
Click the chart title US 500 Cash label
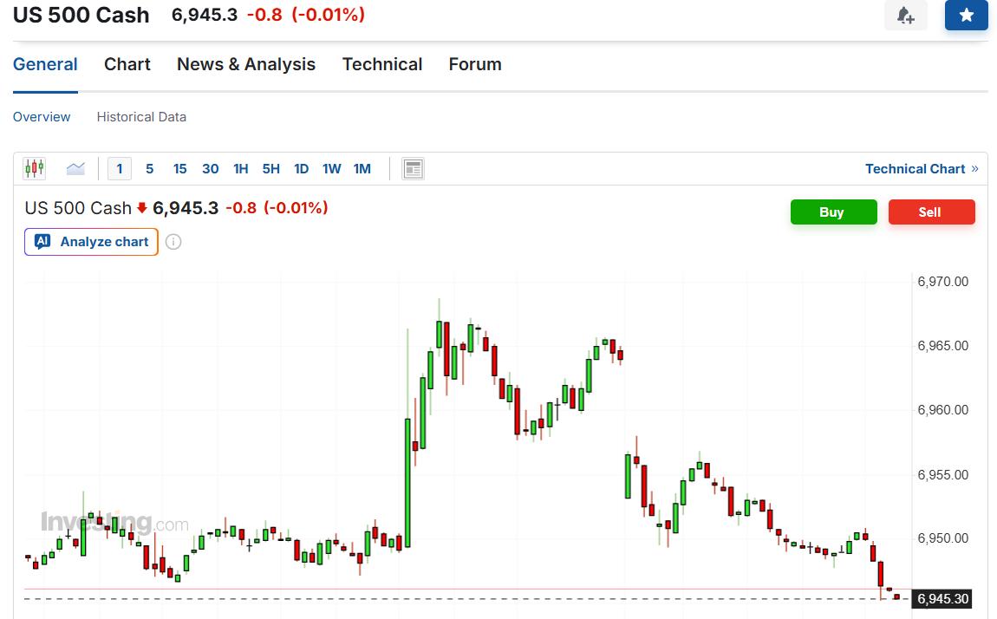(78, 208)
